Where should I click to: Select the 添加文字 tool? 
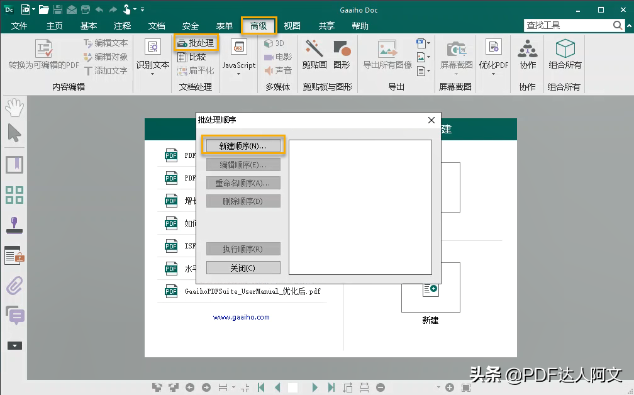106,70
